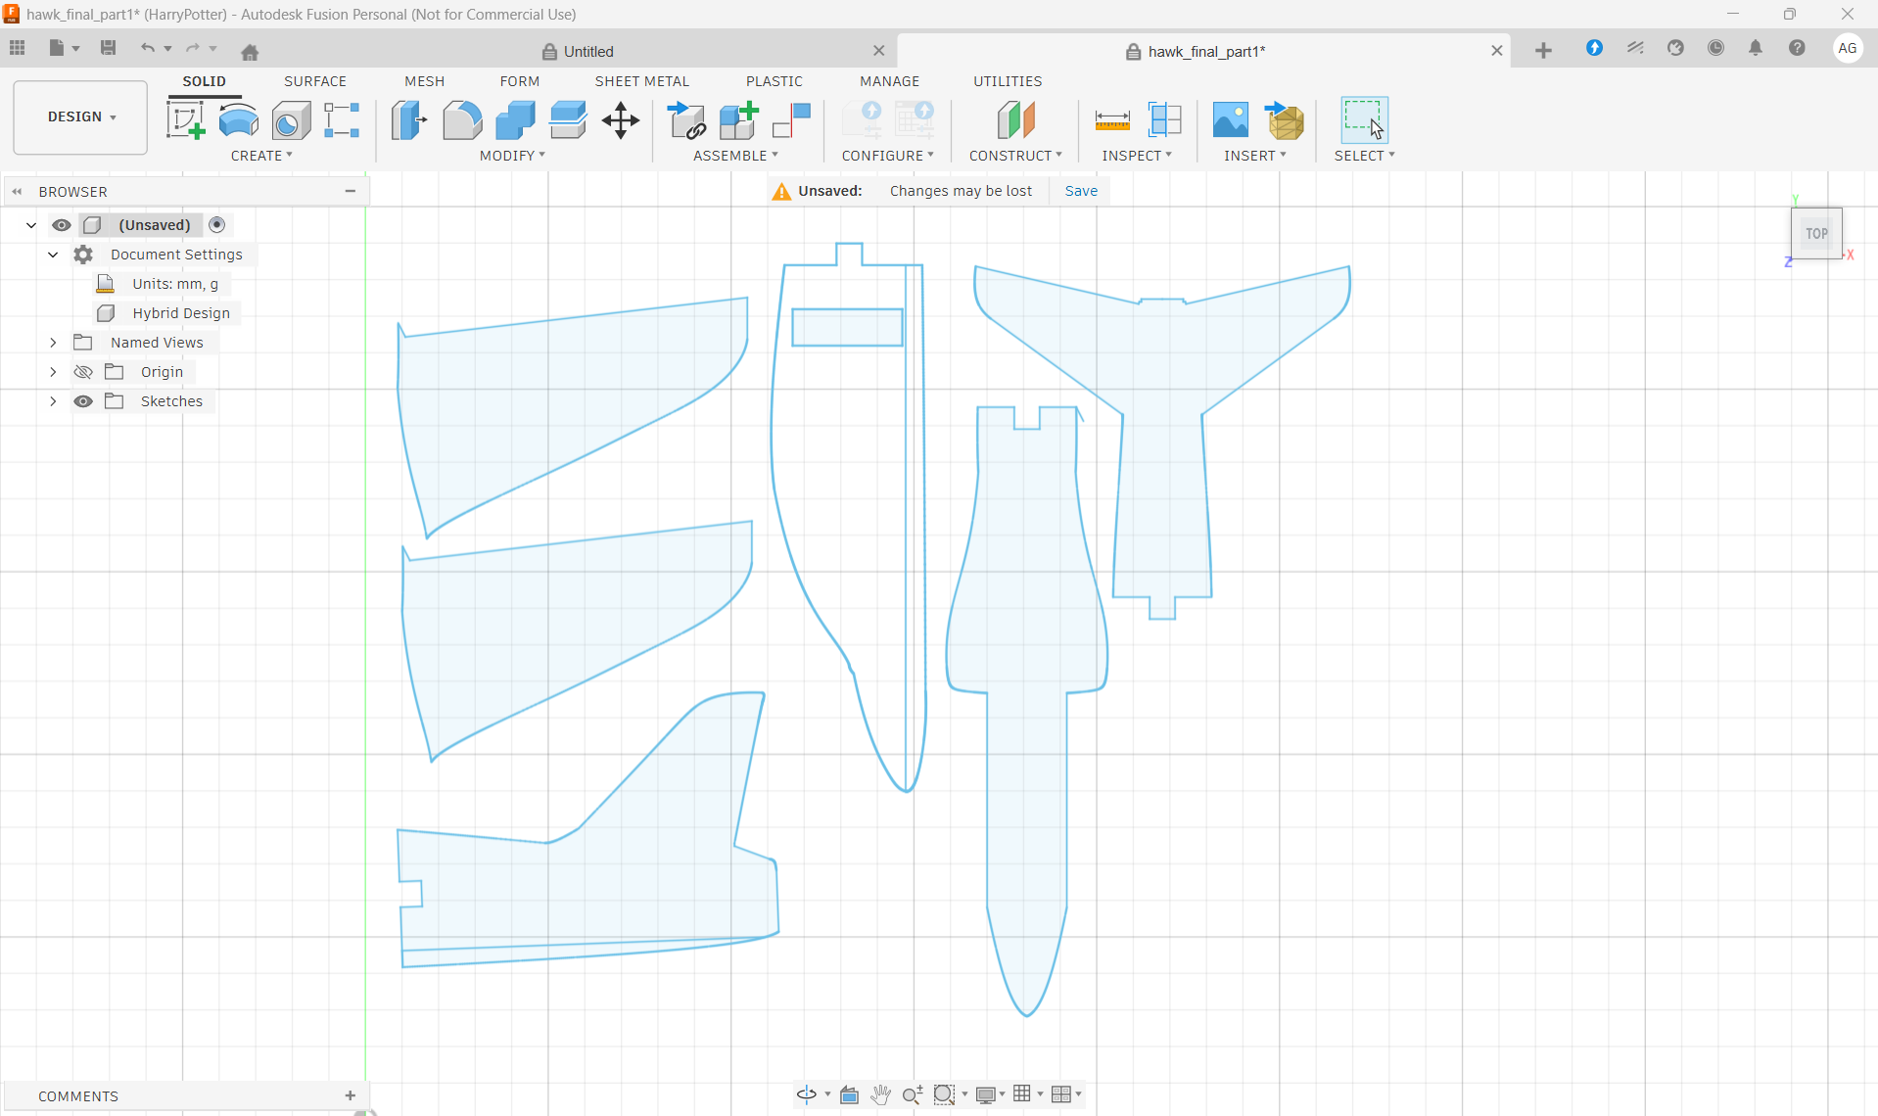Switch to the SHEET METAL tab
1878x1116 pixels.
pyautogui.click(x=642, y=81)
